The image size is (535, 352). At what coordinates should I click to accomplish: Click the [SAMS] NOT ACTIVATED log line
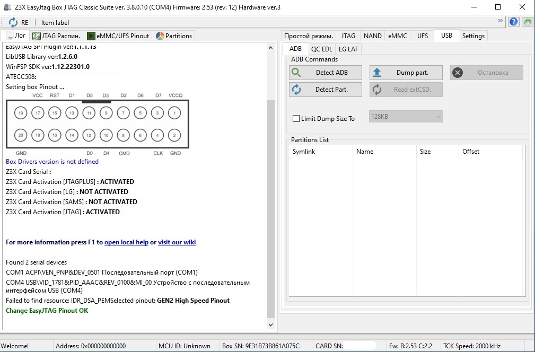72,202
